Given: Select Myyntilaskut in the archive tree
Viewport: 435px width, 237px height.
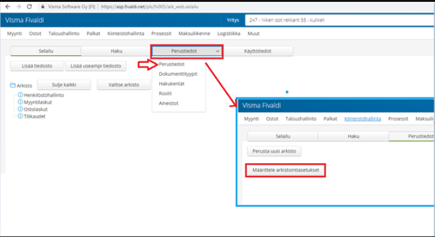Looking at the screenshot, I should 38,102.
